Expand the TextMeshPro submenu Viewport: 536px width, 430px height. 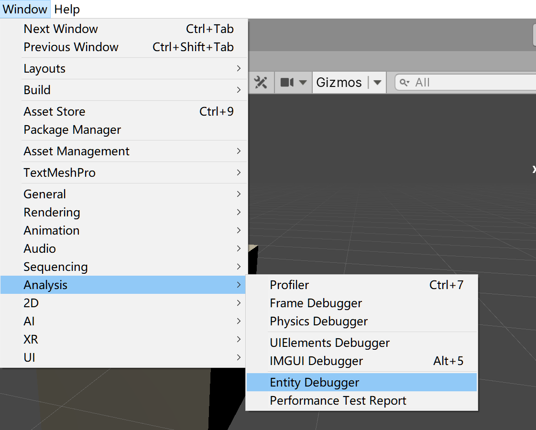(x=124, y=172)
